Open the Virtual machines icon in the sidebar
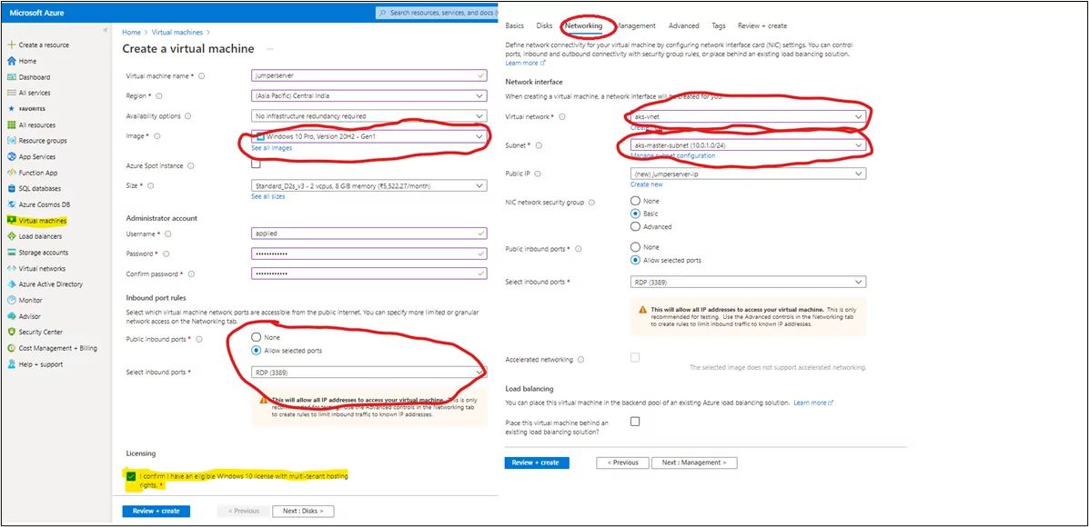 coord(11,221)
